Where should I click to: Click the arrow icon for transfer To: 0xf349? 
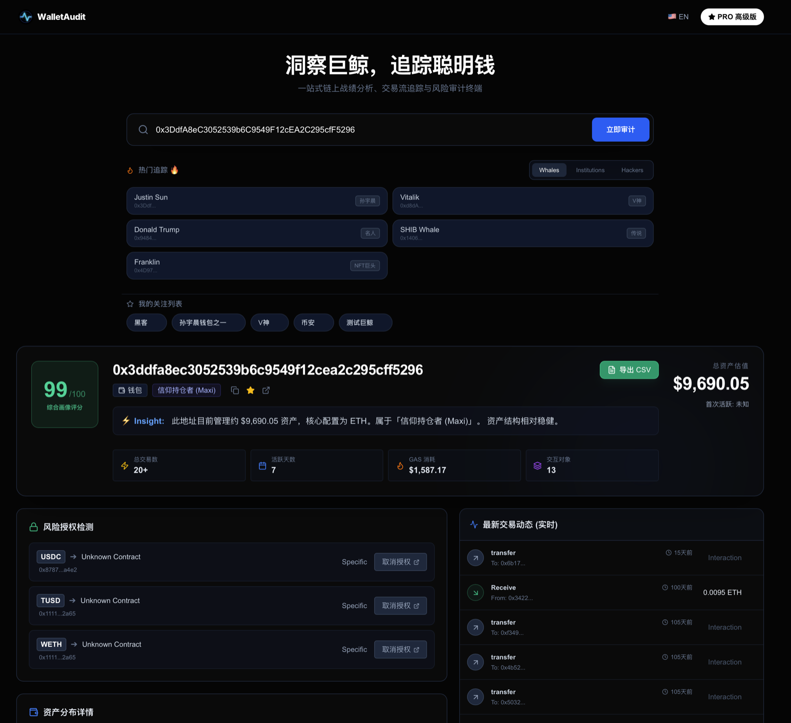tap(476, 627)
